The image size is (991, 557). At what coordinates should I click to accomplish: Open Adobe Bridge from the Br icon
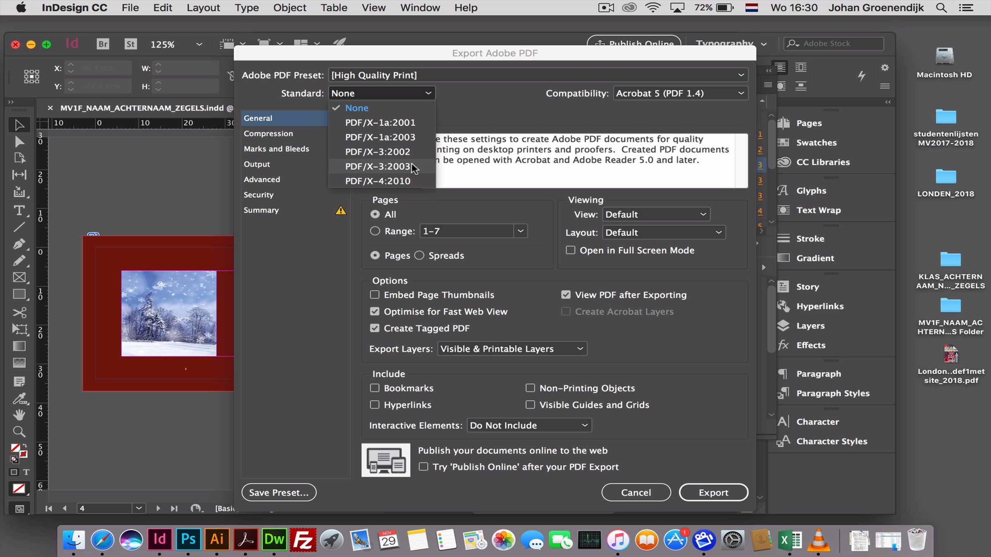tap(103, 44)
